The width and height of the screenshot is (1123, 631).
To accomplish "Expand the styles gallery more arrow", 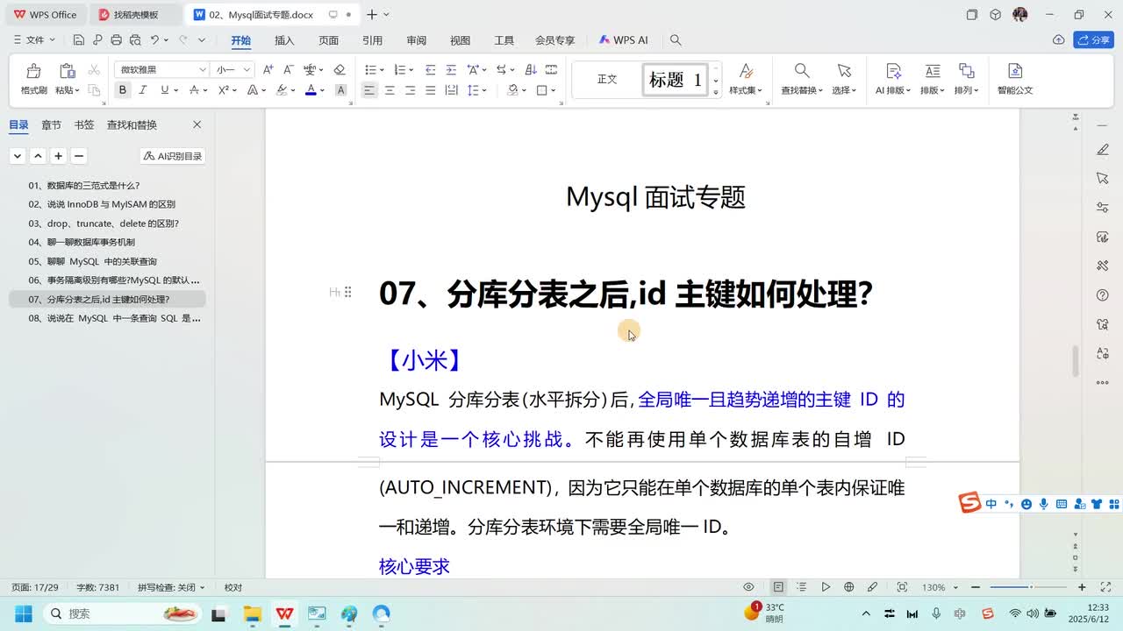I will [716, 92].
